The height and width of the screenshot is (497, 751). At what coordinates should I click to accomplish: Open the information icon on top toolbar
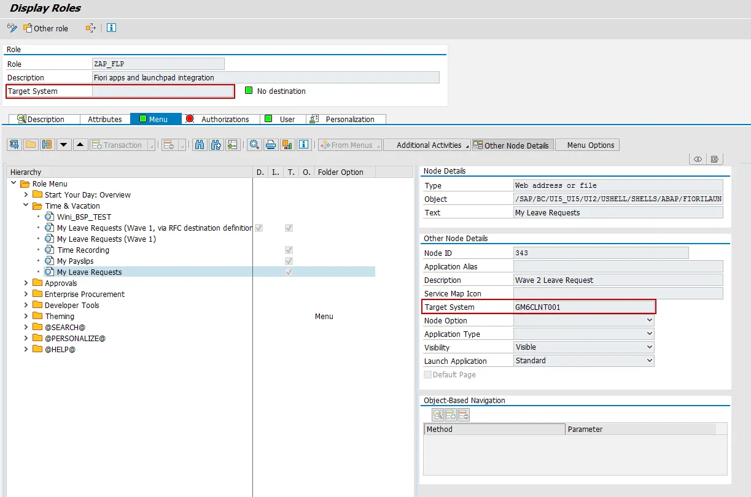coord(111,27)
